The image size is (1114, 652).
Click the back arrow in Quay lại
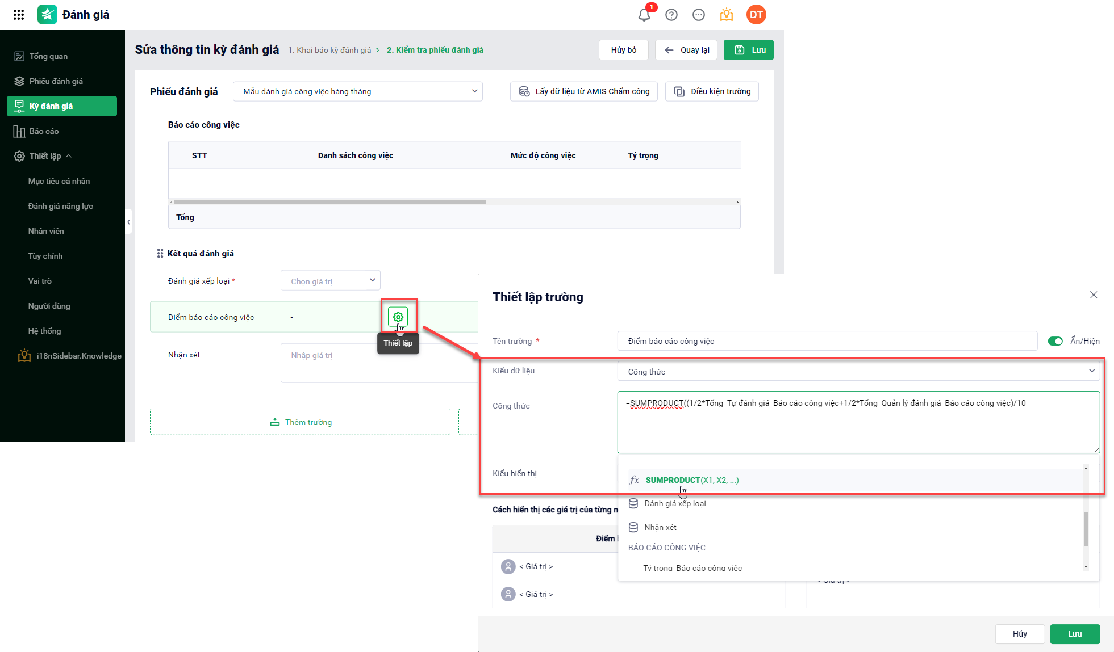(x=669, y=50)
